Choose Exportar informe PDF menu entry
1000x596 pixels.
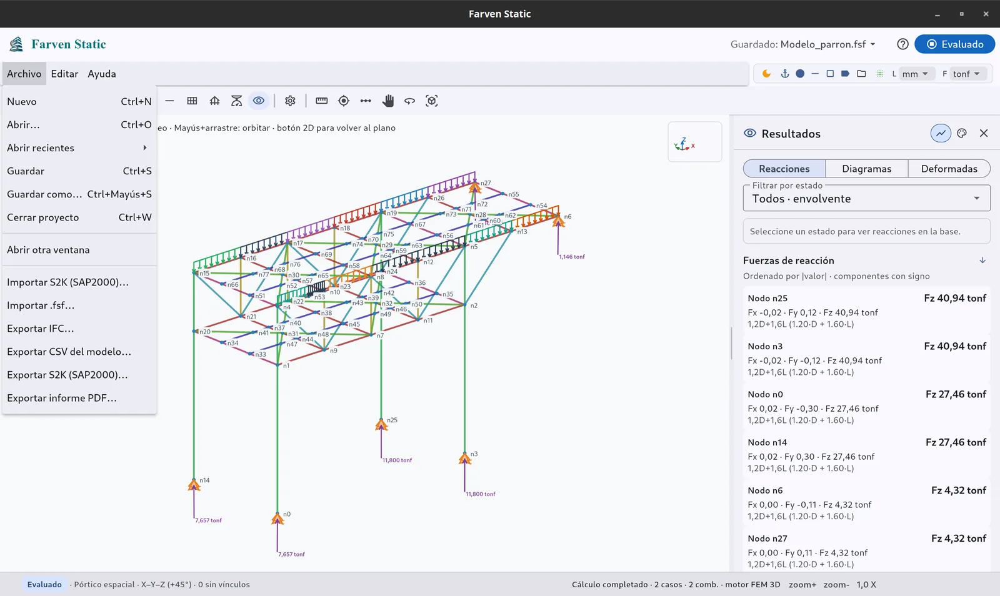pos(79,398)
